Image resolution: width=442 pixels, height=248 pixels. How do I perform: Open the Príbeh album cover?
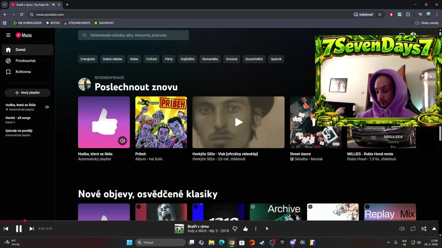pyautogui.click(x=161, y=122)
